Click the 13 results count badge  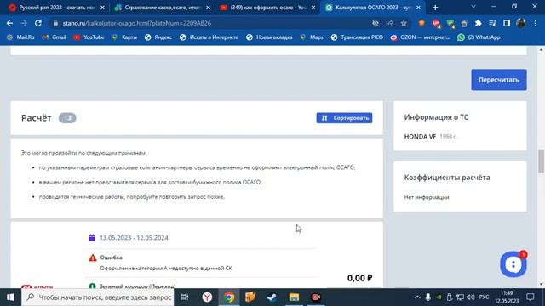pos(67,118)
